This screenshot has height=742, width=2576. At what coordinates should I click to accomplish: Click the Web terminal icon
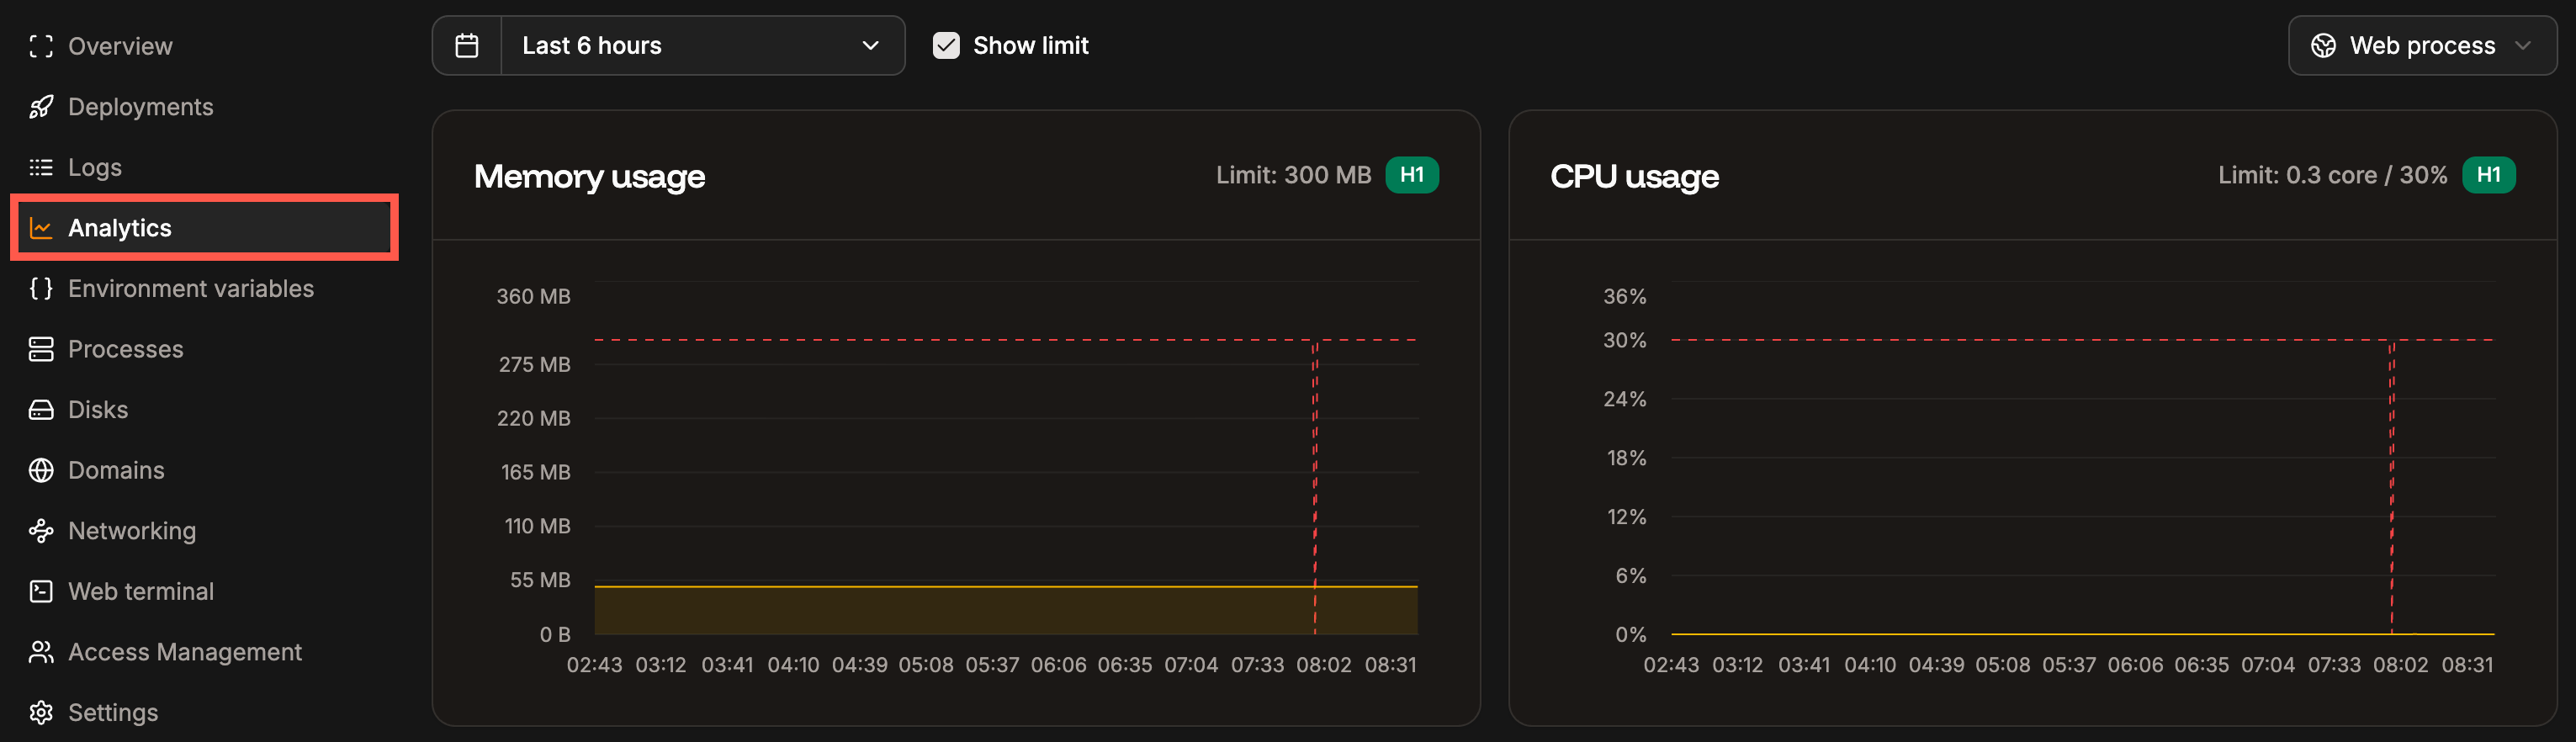click(41, 591)
